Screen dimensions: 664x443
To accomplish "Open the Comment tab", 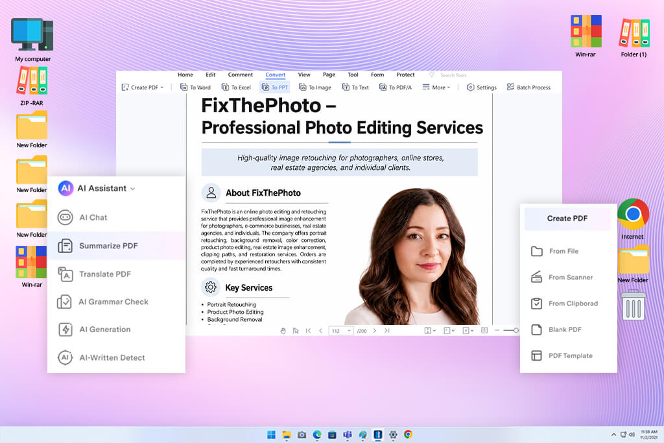I will click(240, 75).
